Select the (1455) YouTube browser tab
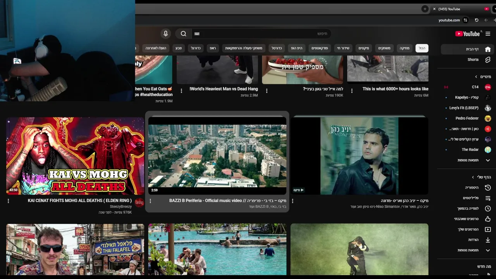Screen dimensions: 496x279 tap(461, 9)
